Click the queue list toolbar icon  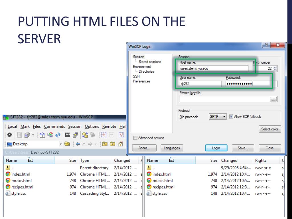pyautogui.click(x=19, y=135)
